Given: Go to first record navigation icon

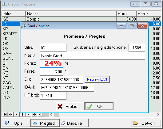Looking at the screenshot, I should [5, 115].
